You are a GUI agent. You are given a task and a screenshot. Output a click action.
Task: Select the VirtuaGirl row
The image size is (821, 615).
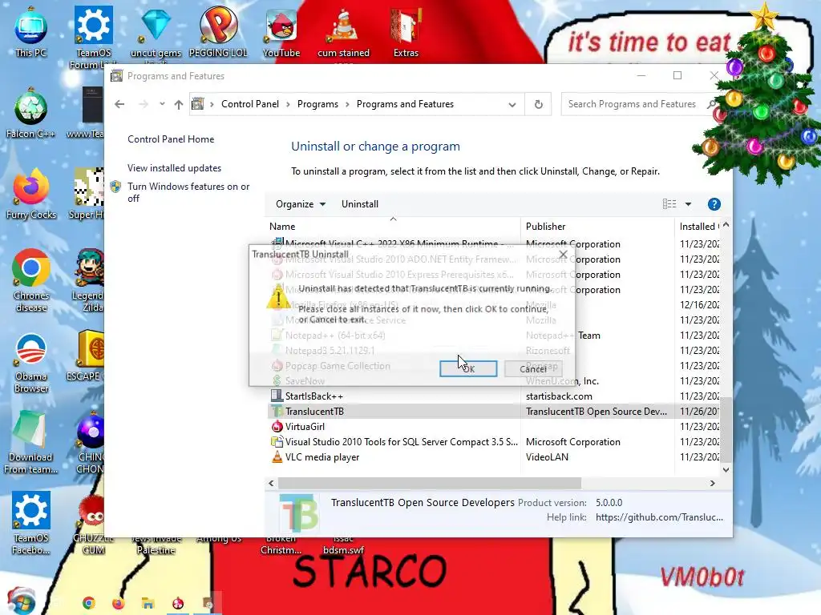(493, 426)
